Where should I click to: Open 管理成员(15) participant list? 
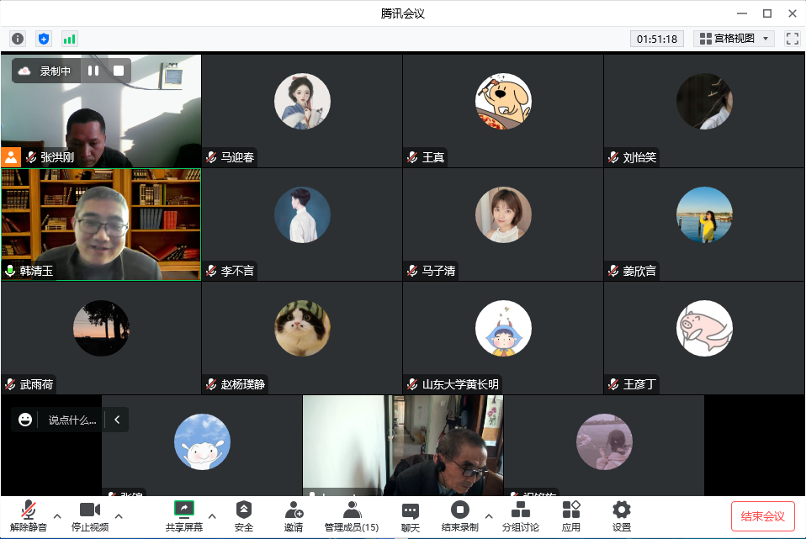(352, 515)
